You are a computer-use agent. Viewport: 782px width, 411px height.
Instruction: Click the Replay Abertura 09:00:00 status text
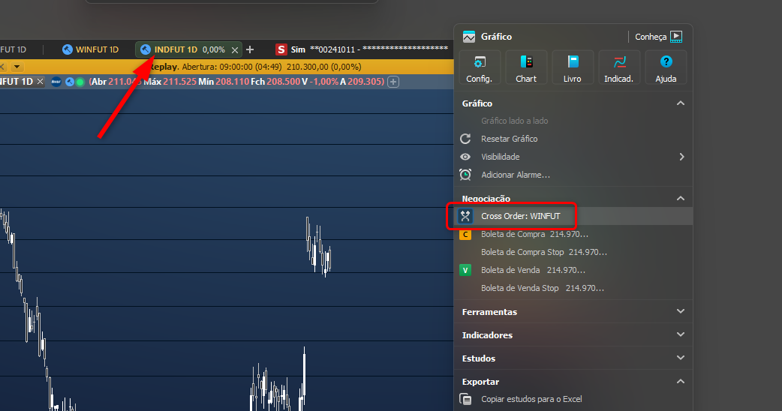pyautogui.click(x=255, y=67)
